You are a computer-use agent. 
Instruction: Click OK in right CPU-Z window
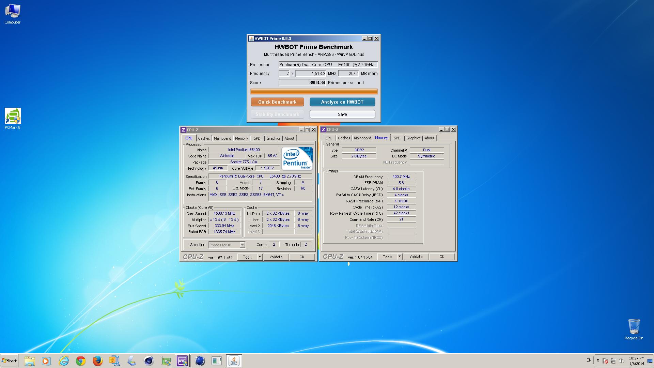pyautogui.click(x=442, y=257)
